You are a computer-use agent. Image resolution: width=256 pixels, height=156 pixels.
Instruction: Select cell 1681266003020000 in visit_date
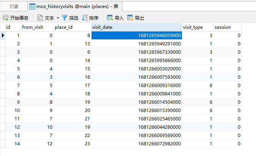pos(137,69)
